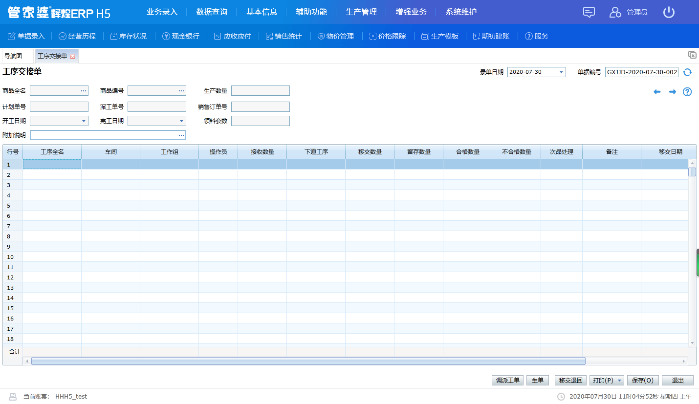Click the 退出 button

point(677,381)
